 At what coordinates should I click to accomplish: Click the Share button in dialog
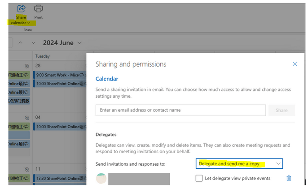(x=282, y=110)
